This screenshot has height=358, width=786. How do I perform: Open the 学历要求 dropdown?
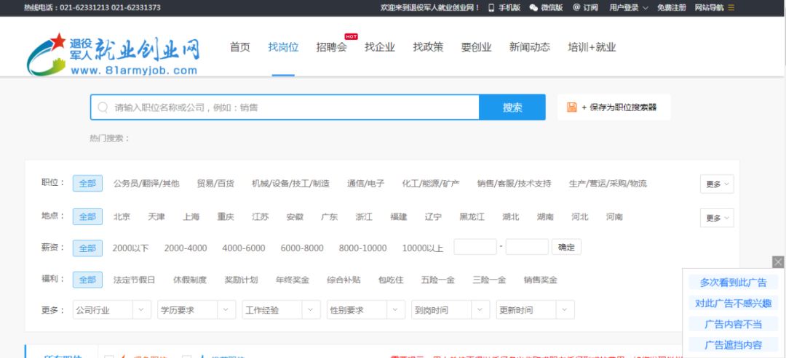196,310
